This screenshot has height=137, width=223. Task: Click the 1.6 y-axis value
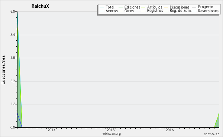point(13,104)
